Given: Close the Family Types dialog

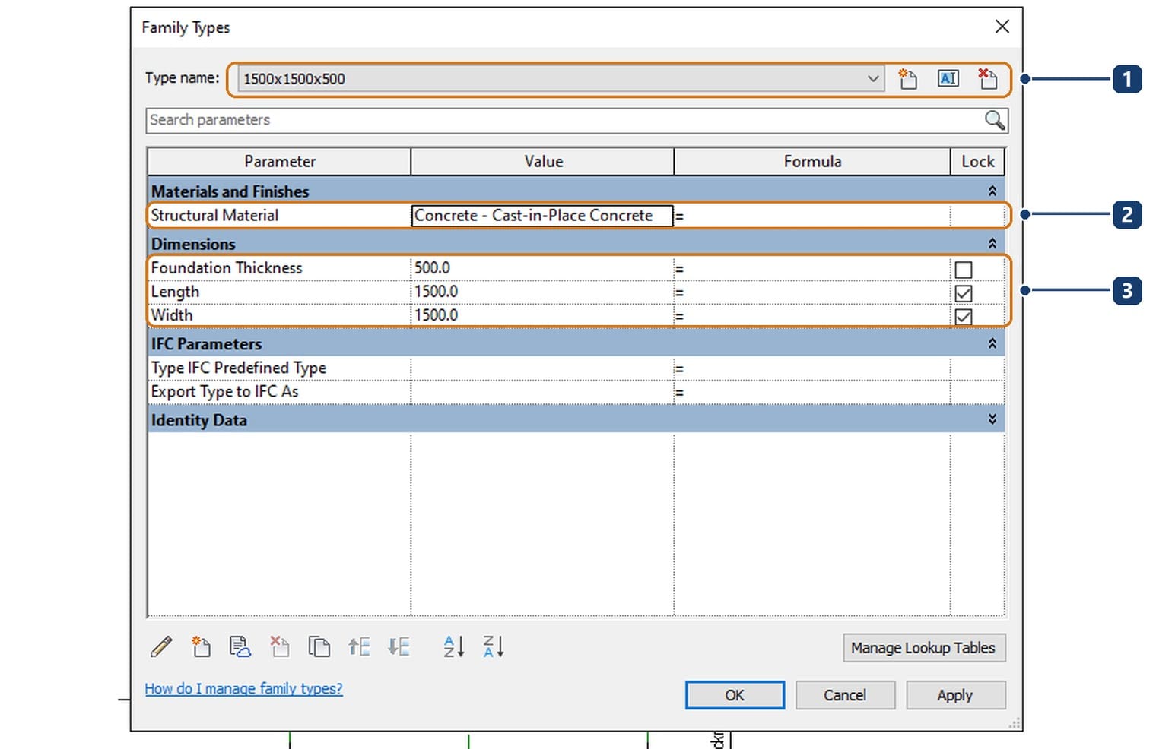Looking at the screenshot, I should (1002, 27).
